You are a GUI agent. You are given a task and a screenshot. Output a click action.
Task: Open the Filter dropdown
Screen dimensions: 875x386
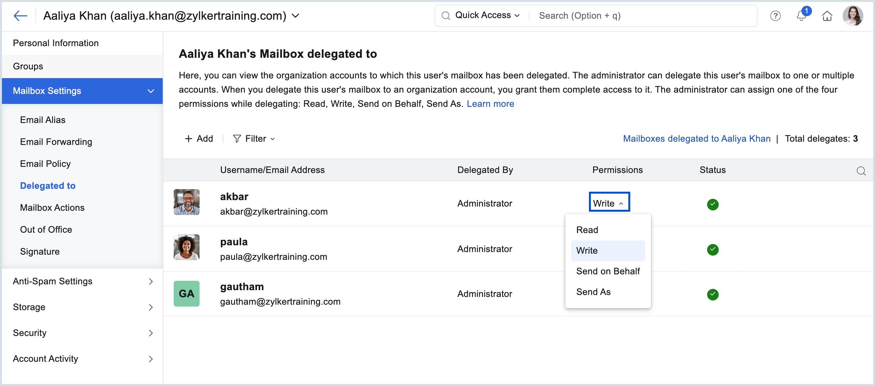(254, 138)
